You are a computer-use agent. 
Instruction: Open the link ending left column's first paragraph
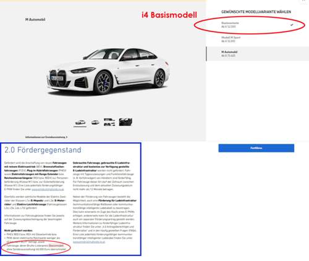pos(48,189)
